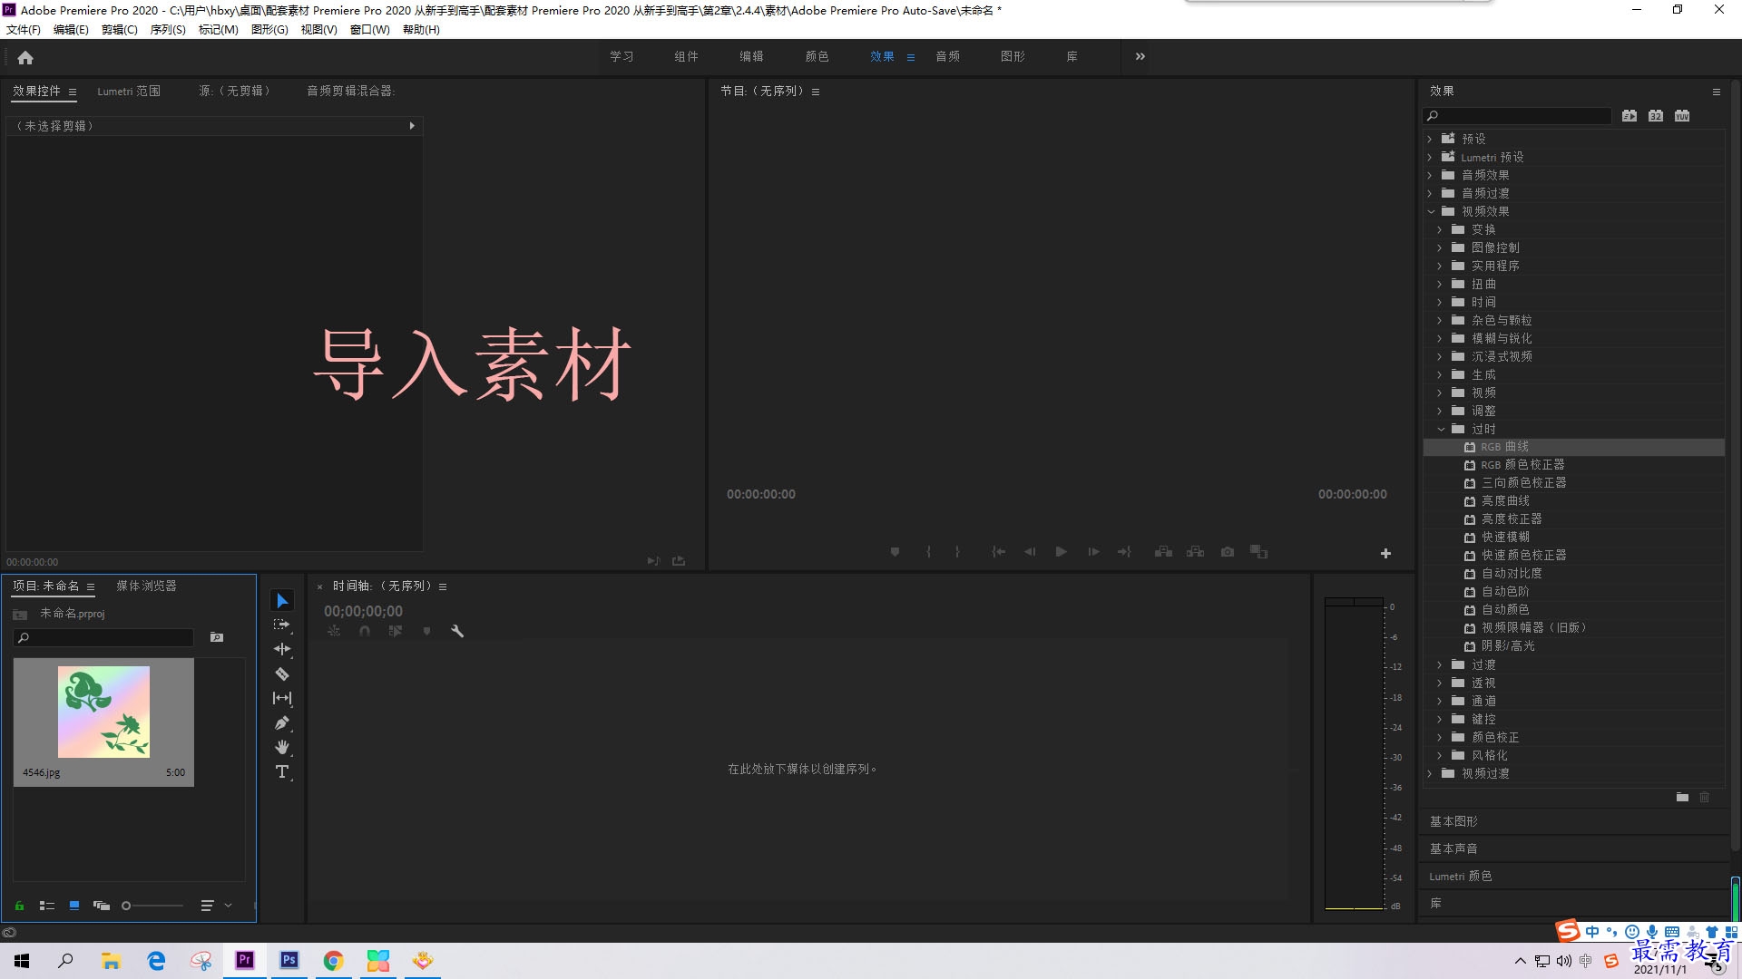Image resolution: width=1742 pixels, height=979 pixels.
Task: Collapse the 视频效果 folder
Action: coord(1431,212)
